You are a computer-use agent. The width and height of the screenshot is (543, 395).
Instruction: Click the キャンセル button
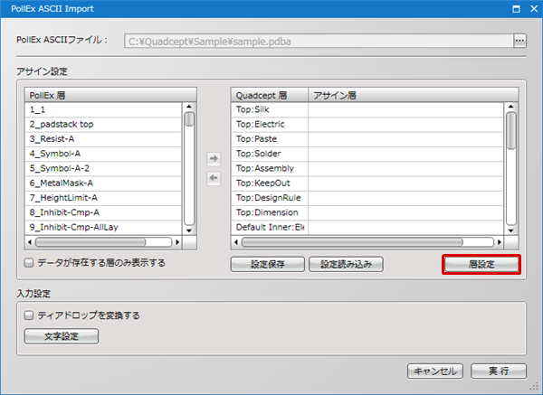[x=435, y=371]
